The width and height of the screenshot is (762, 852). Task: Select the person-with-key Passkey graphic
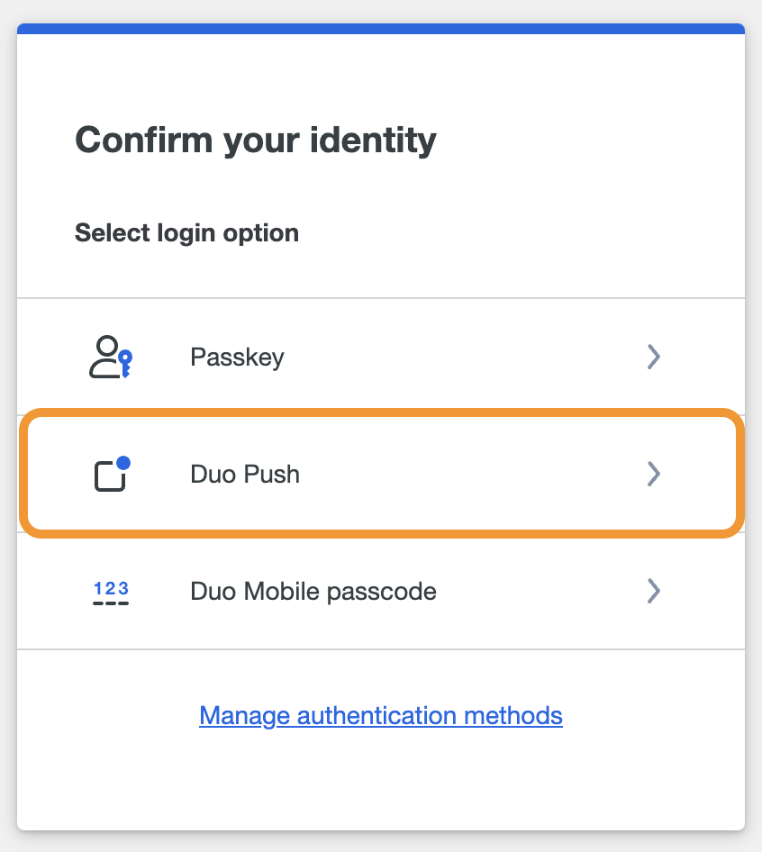[x=110, y=357]
